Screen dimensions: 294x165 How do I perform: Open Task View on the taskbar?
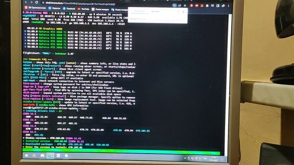34,155
